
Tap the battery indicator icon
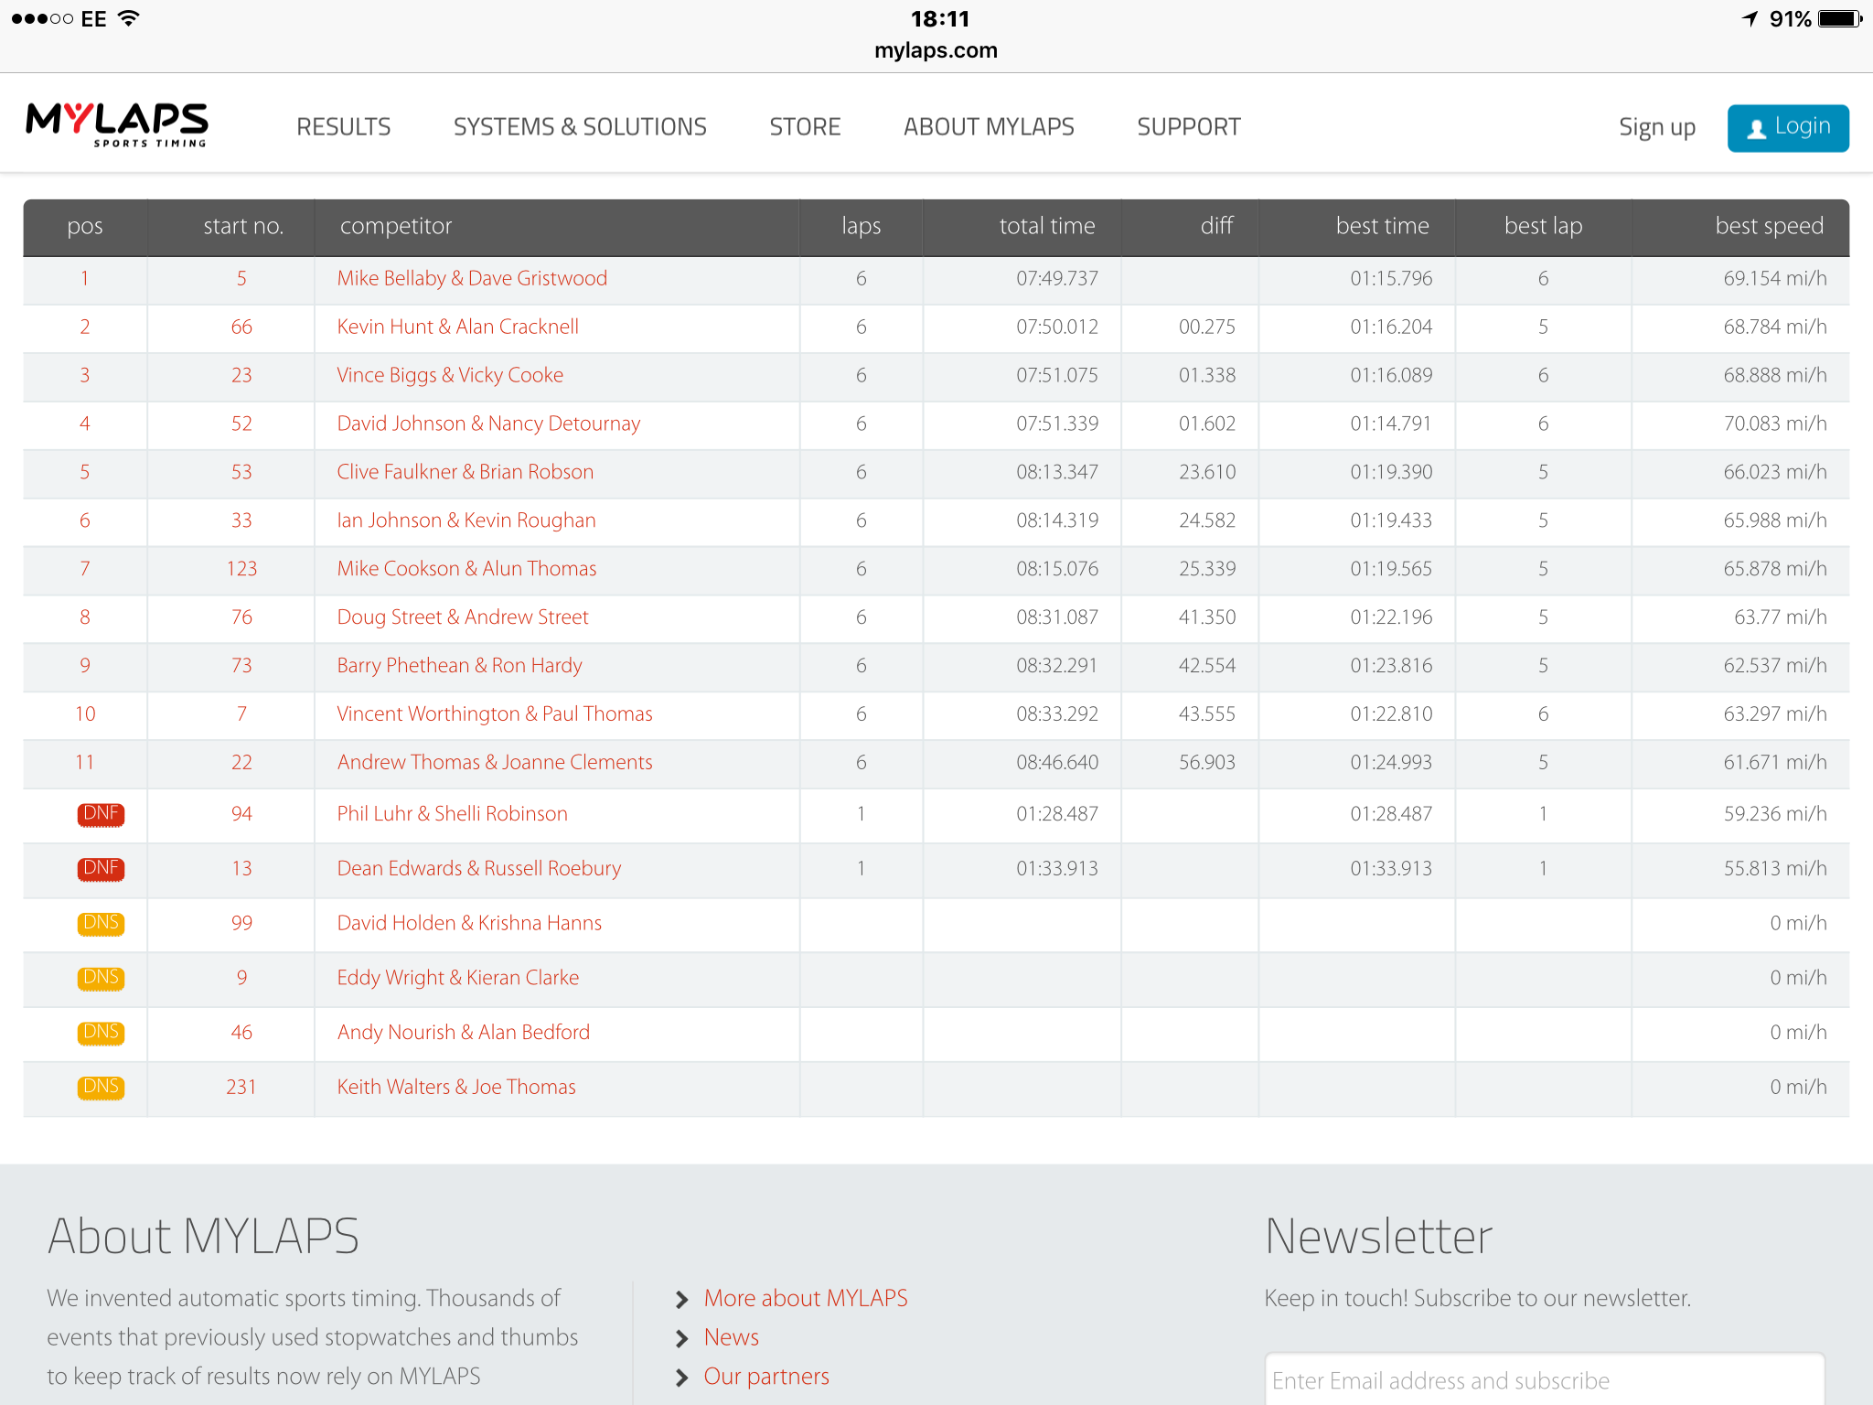point(1840,18)
